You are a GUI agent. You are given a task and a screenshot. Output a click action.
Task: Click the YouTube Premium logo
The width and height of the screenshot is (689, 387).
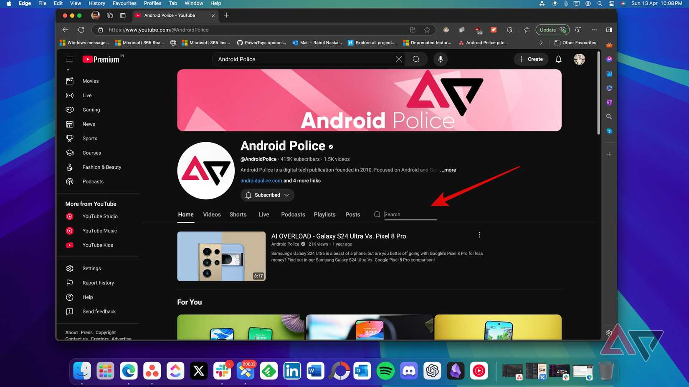tap(101, 59)
